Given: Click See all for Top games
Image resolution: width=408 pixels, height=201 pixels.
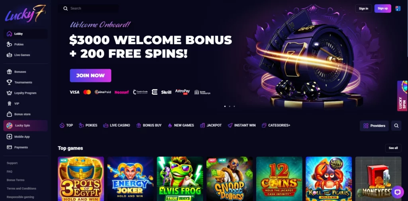Looking at the screenshot, I should coord(393,148).
